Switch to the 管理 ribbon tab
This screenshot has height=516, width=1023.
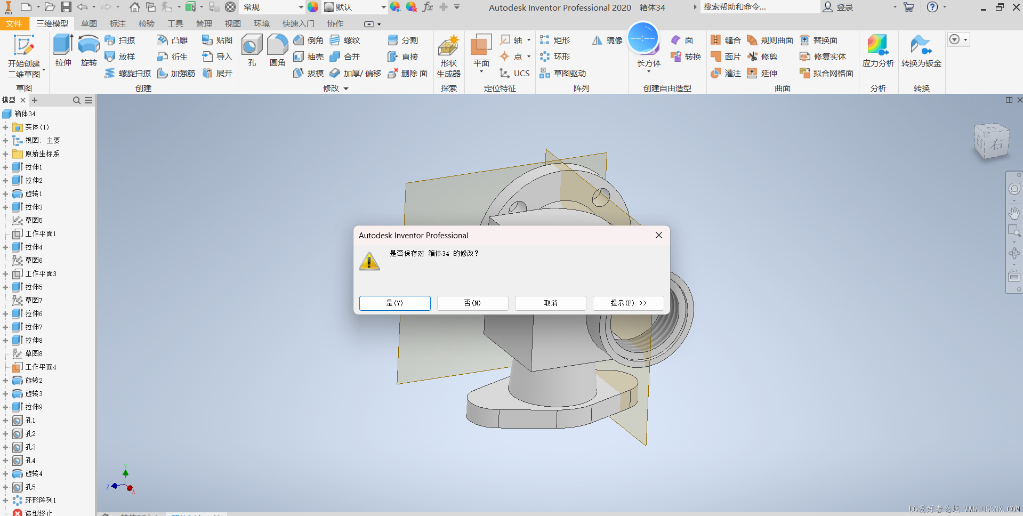pyautogui.click(x=204, y=24)
